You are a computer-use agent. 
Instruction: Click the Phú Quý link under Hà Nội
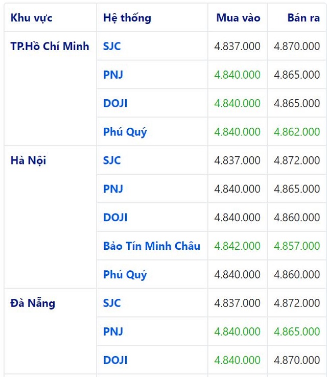[x=125, y=275]
